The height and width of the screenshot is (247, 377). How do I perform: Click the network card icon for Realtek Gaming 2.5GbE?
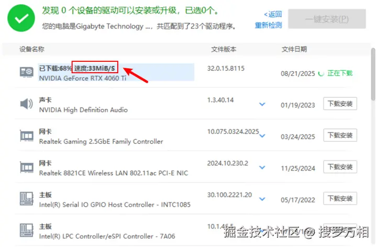point(27,136)
